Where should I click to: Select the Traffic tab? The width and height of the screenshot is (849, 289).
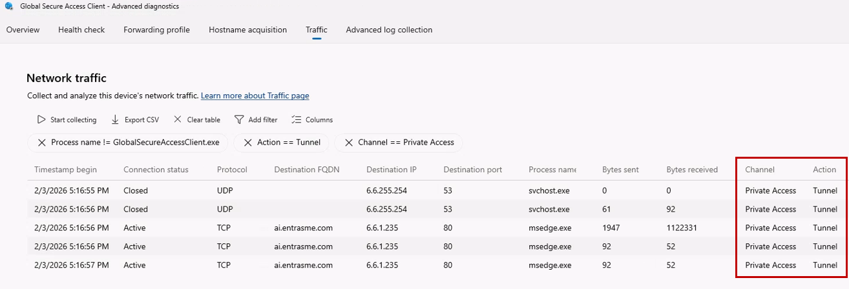click(317, 30)
